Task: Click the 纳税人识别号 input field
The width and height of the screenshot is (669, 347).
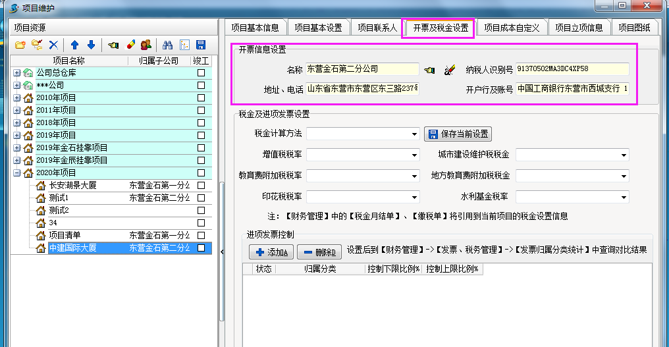Action: (x=572, y=69)
